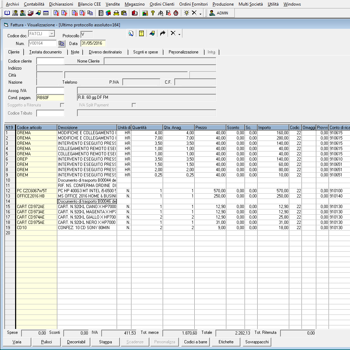Click the Codice Tributo input field
The width and height of the screenshot is (350, 350).
pyautogui.click(x=50, y=113)
